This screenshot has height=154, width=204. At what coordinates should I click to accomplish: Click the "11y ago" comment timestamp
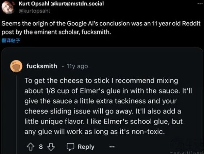pos(77,66)
